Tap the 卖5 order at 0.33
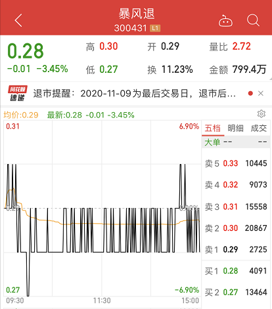 [236, 163]
